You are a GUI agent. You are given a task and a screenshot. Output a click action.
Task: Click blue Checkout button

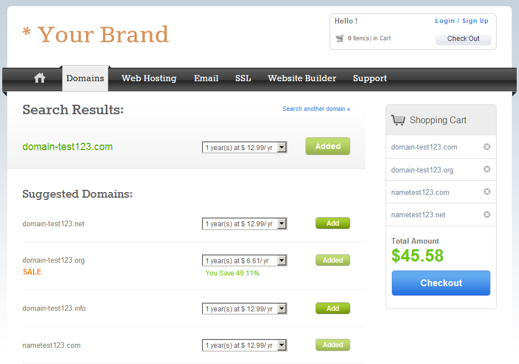coord(441,283)
